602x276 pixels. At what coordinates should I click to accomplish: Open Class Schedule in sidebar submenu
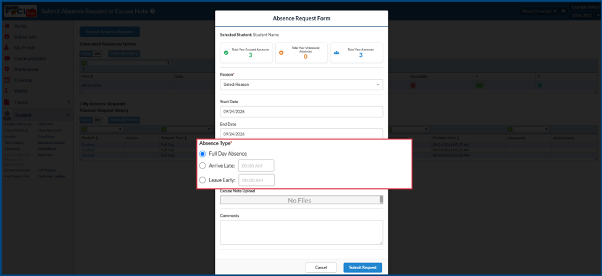pyautogui.click(x=16, y=130)
